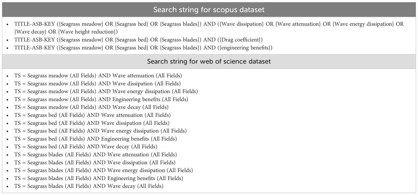This screenshot has width=418, height=195.
Task: Click 'TS = Seagrass bed AND Wave decay' row
Action: click(86, 147)
